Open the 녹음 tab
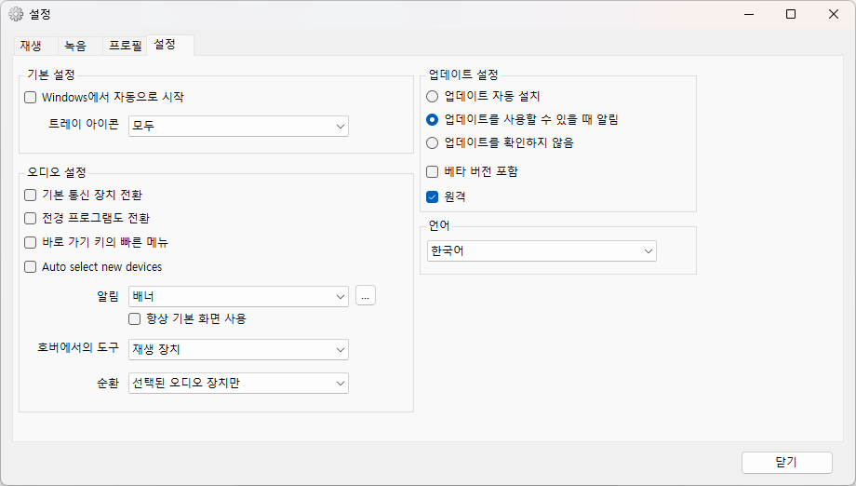 point(80,46)
